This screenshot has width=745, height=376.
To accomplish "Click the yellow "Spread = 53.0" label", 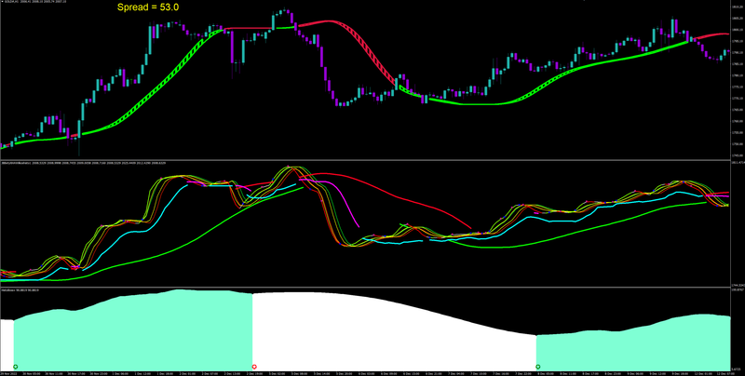I will pos(148,7).
